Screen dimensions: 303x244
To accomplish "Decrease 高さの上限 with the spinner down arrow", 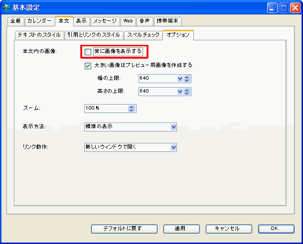I will click(x=187, y=93).
